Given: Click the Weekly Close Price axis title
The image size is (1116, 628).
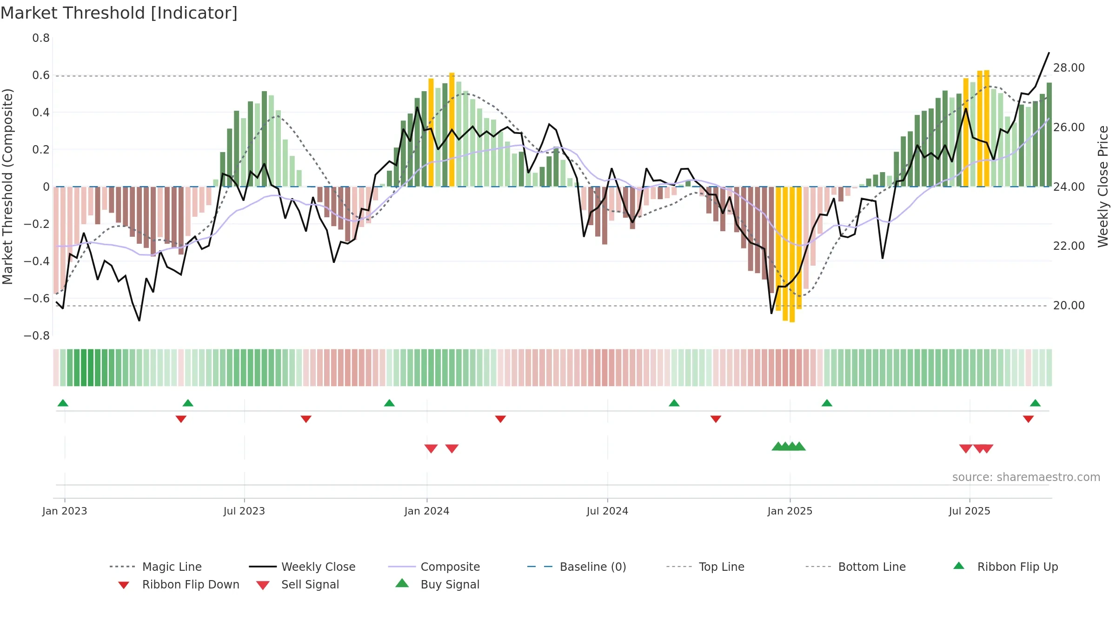Looking at the screenshot, I should (1103, 186).
